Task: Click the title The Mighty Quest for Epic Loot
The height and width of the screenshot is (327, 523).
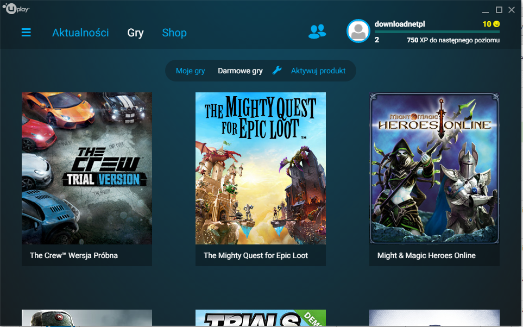Action: [x=255, y=255]
